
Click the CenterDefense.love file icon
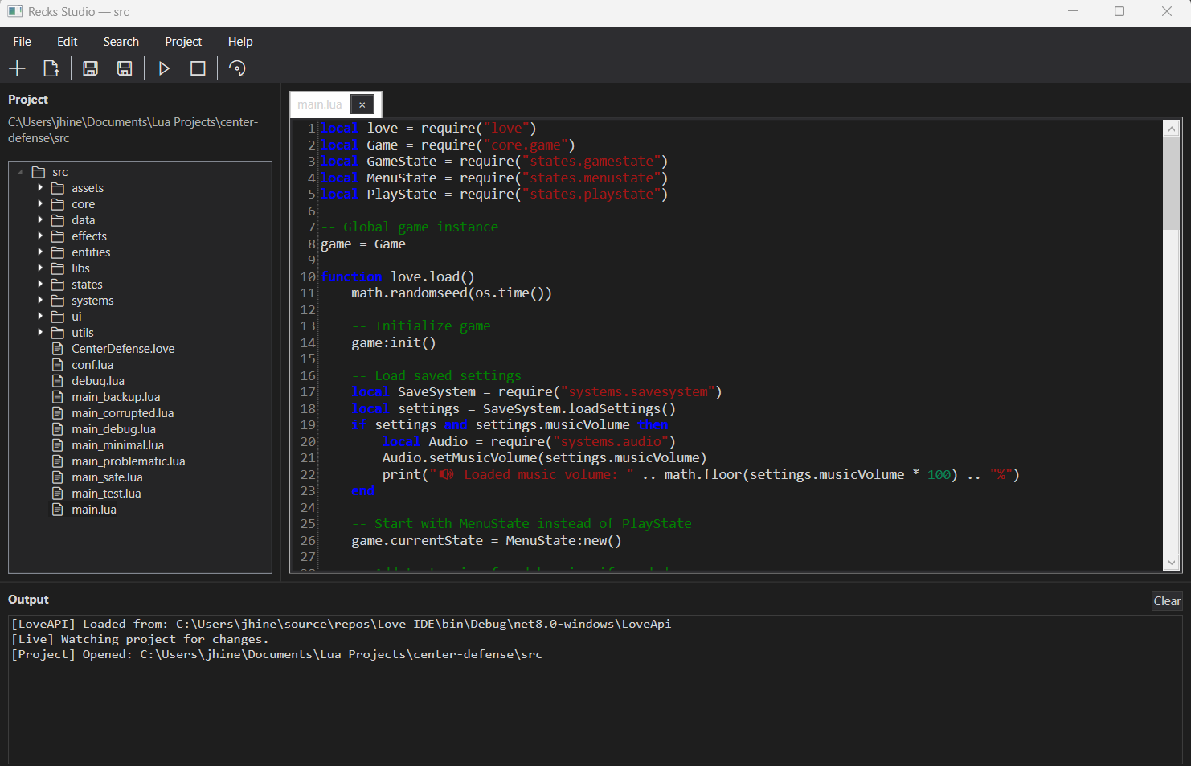tap(58, 349)
